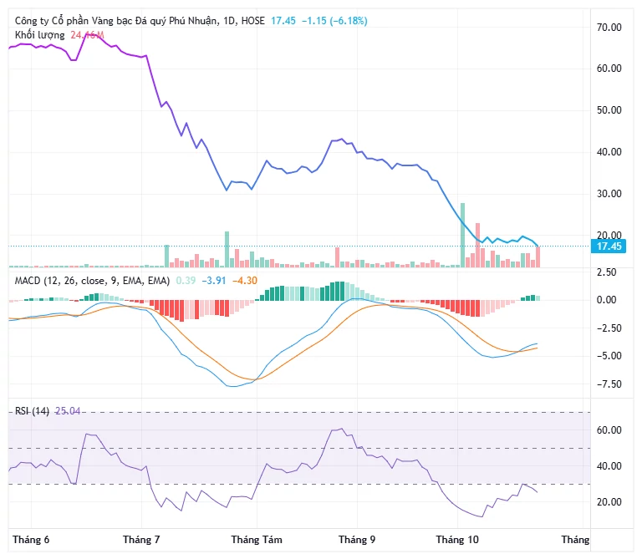
Task: Click the last red volume bar at chart end
Action: 538,257
